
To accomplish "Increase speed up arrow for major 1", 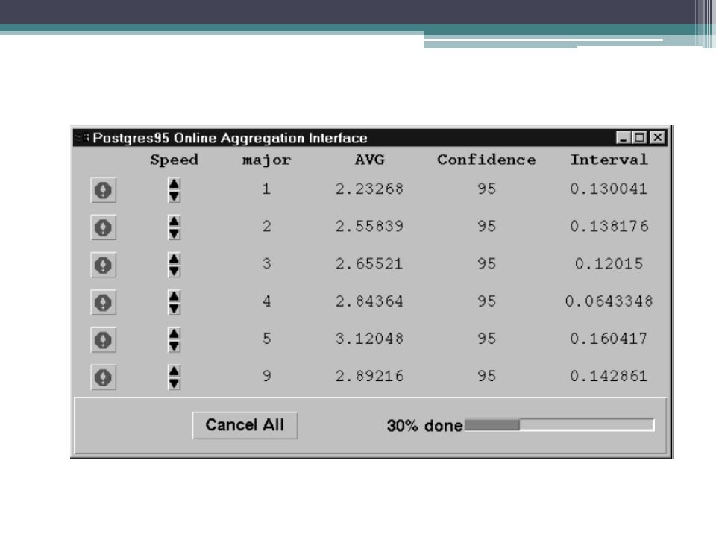I will pyautogui.click(x=174, y=184).
